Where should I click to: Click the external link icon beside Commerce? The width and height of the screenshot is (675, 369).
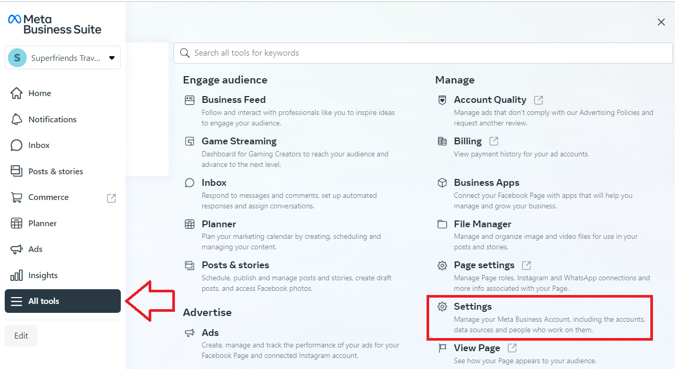coord(111,198)
